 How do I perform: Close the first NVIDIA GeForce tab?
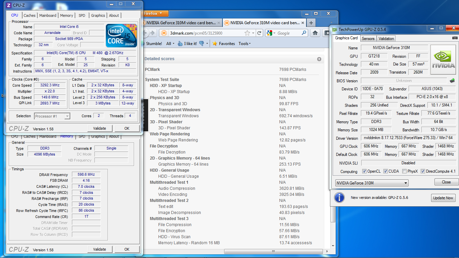point(219,23)
